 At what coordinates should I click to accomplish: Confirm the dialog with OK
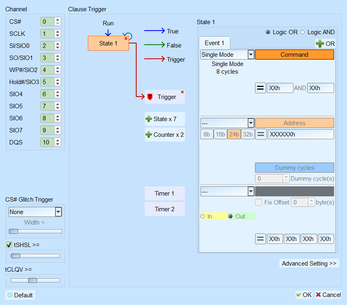[304, 295]
